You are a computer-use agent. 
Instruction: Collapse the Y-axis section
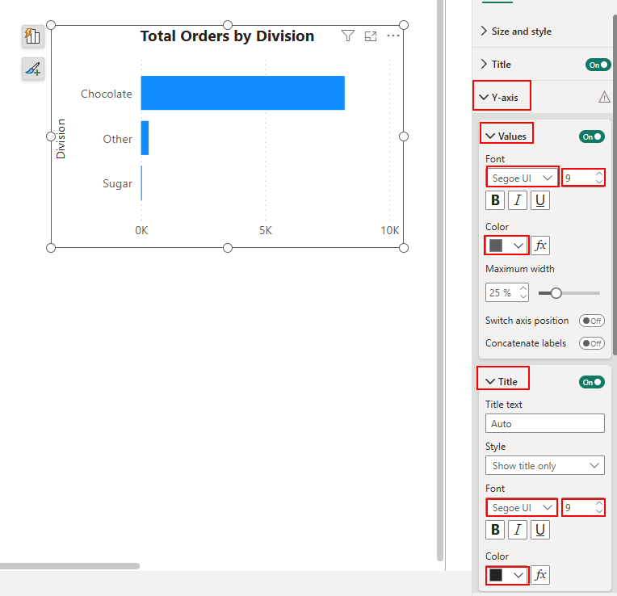499,97
